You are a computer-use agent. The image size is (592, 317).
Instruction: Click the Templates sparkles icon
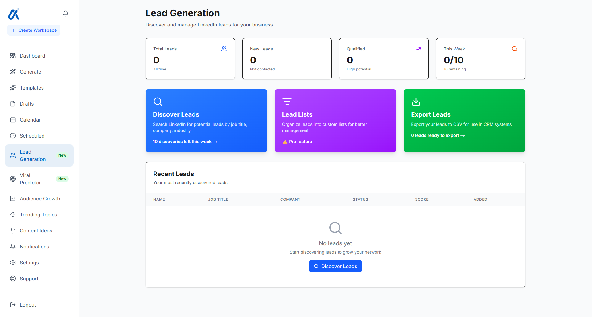13,88
